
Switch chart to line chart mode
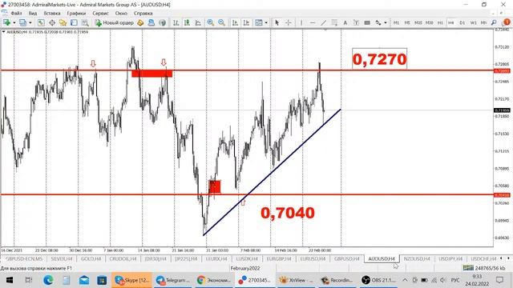pyautogui.click(x=198, y=22)
